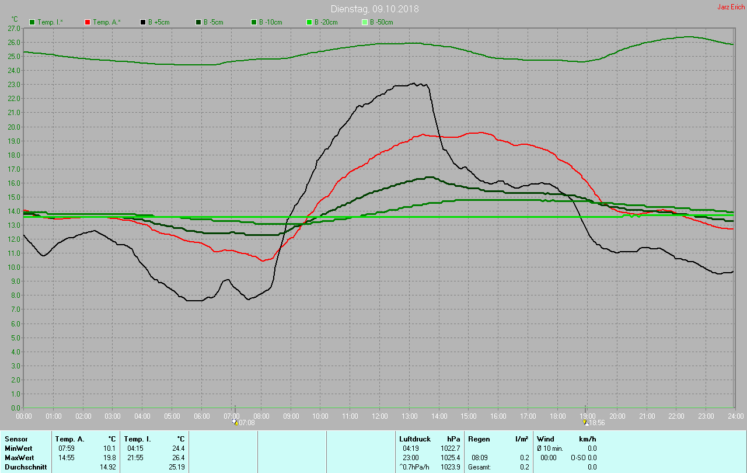Viewport: 747px width, 473px height.
Task: Click the Temp. A. header in the table
Action: 69,439
